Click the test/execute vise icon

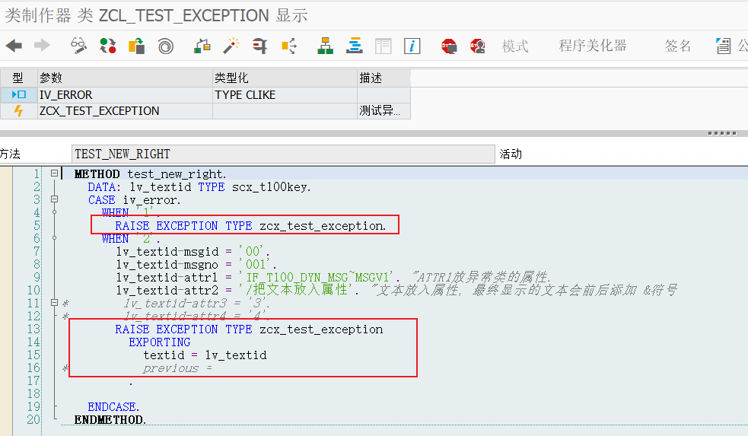pyautogui.click(x=259, y=46)
